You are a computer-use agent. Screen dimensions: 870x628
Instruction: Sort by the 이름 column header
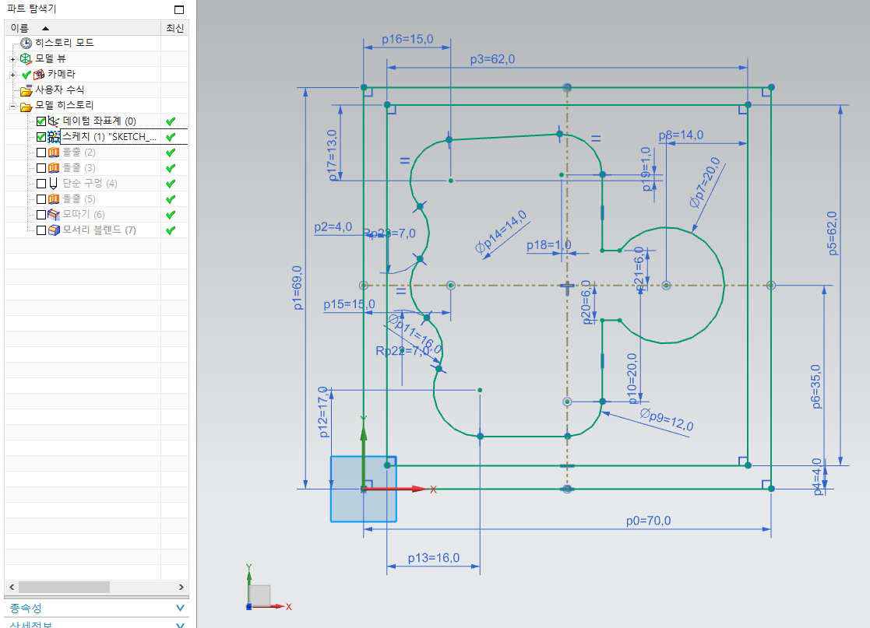click(83, 28)
